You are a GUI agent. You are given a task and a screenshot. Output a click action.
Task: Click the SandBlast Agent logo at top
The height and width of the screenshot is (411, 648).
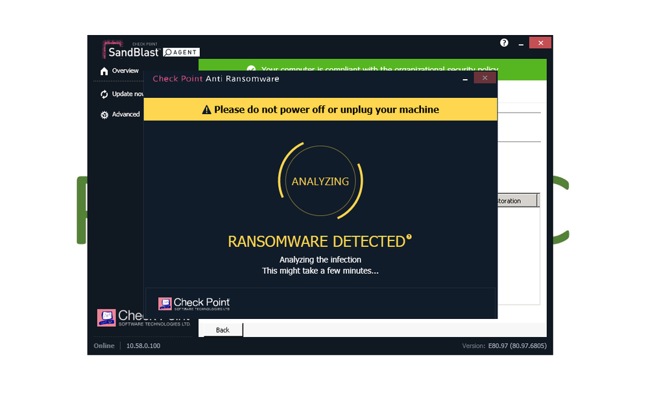[151, 49]
